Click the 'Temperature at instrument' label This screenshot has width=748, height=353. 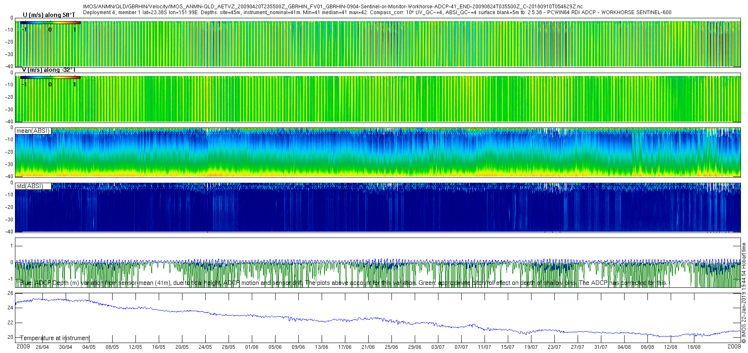pos(55,338)
